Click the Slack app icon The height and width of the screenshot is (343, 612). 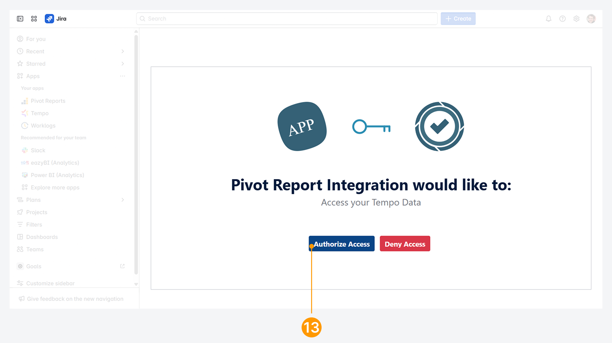coord(25,150)
